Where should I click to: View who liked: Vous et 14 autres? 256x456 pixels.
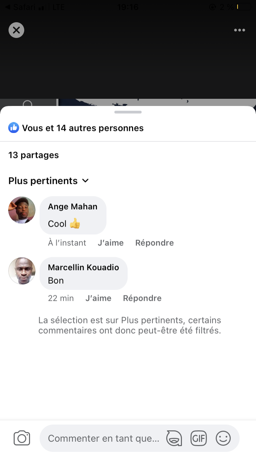pos(83,128)
